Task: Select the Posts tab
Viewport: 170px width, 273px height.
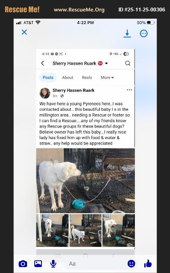Action: (48, 77)
